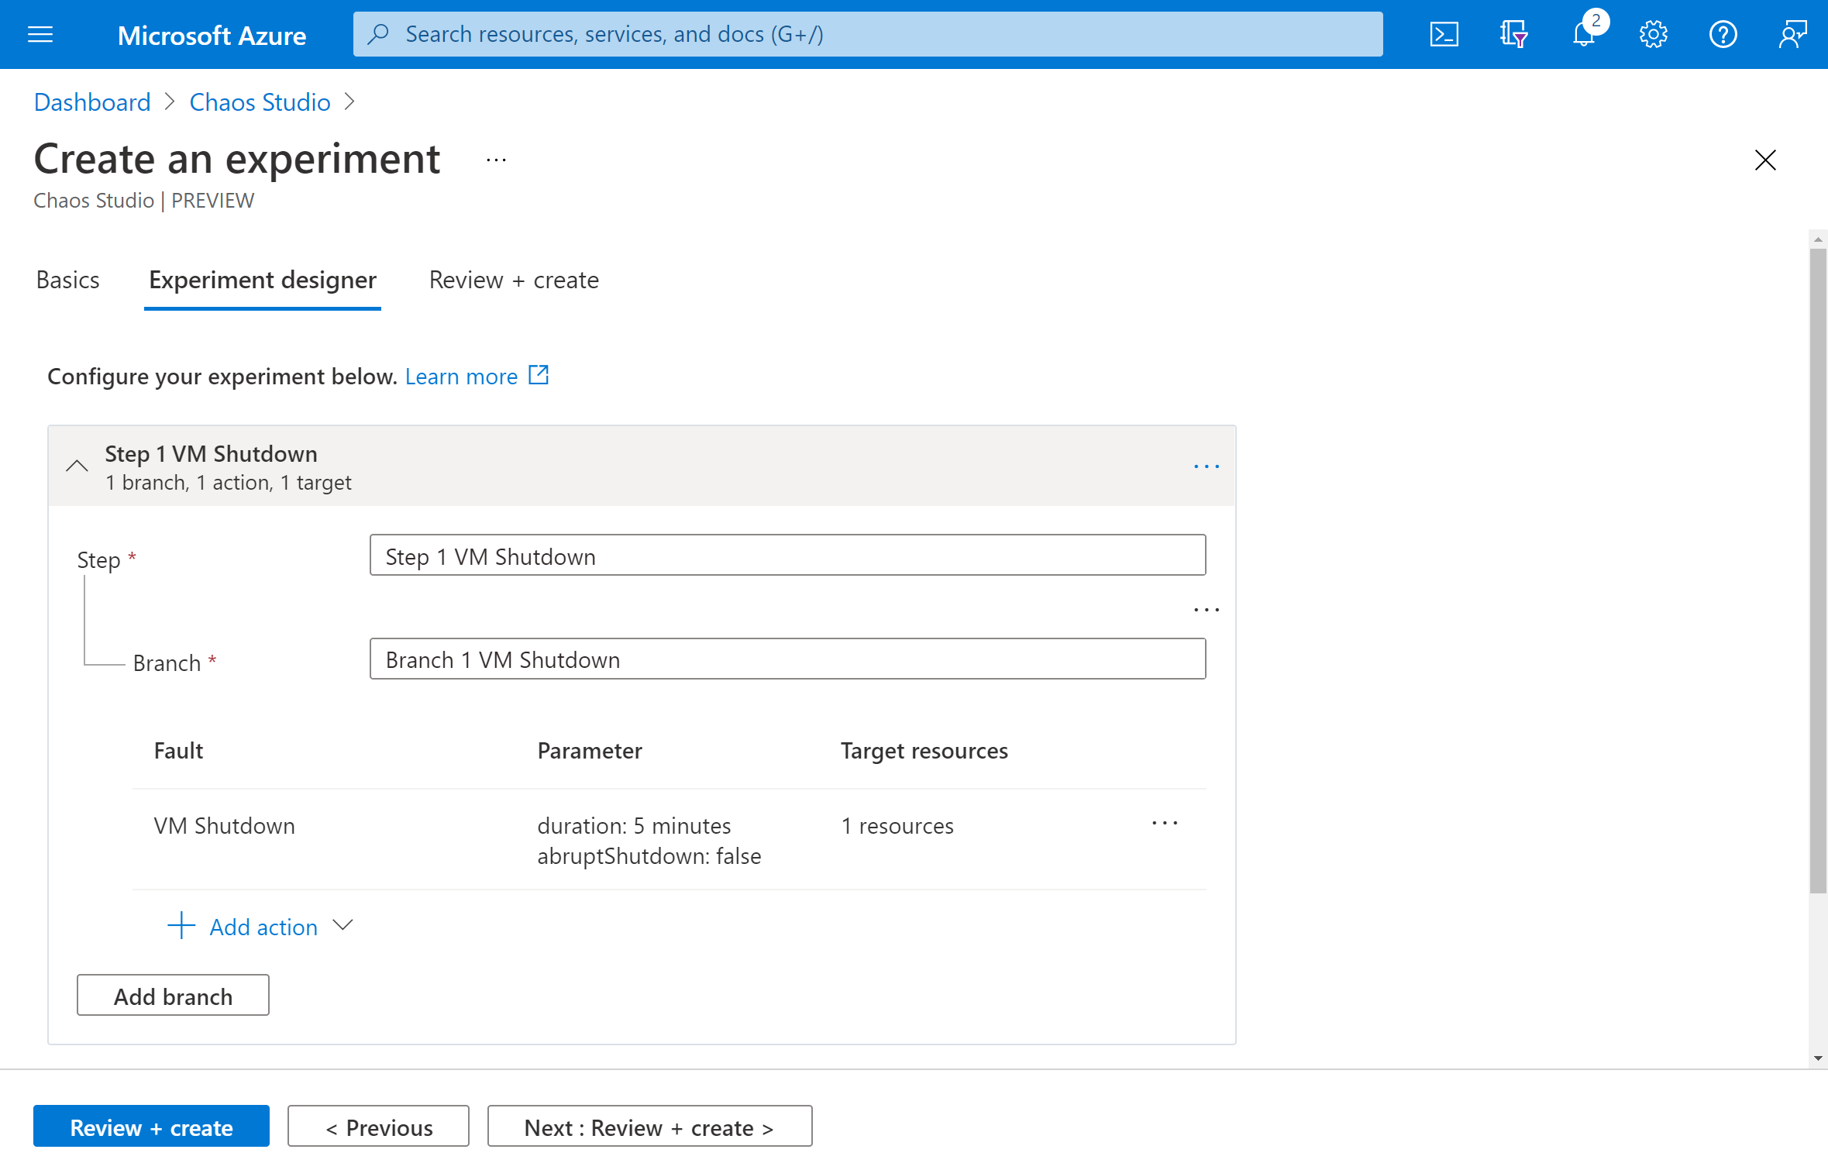Click the Review + create button
This screenshot has width=1828, height=1170.
click(150, 1126)
